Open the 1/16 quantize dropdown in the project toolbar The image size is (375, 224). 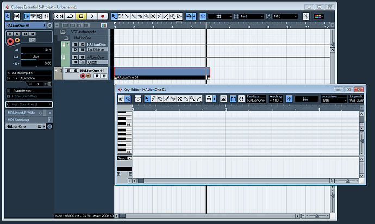(285, 16)
